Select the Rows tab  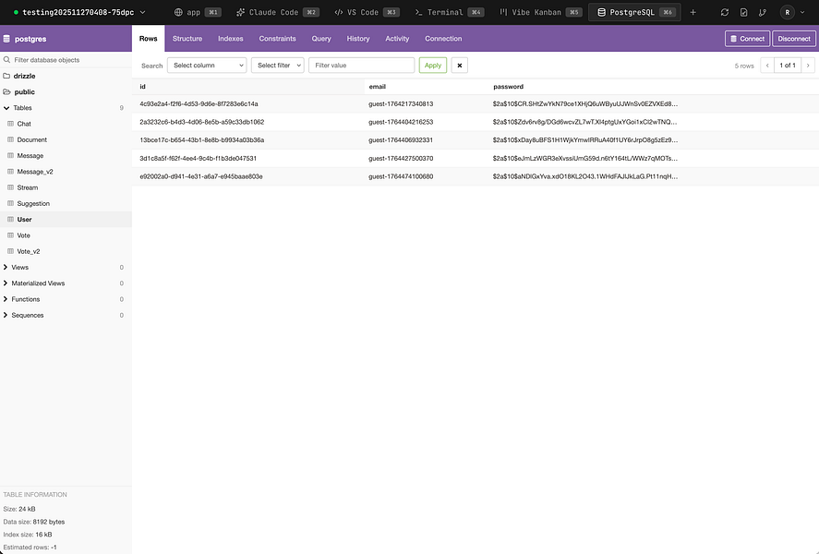pyautogui.click(x=149, y=39)
